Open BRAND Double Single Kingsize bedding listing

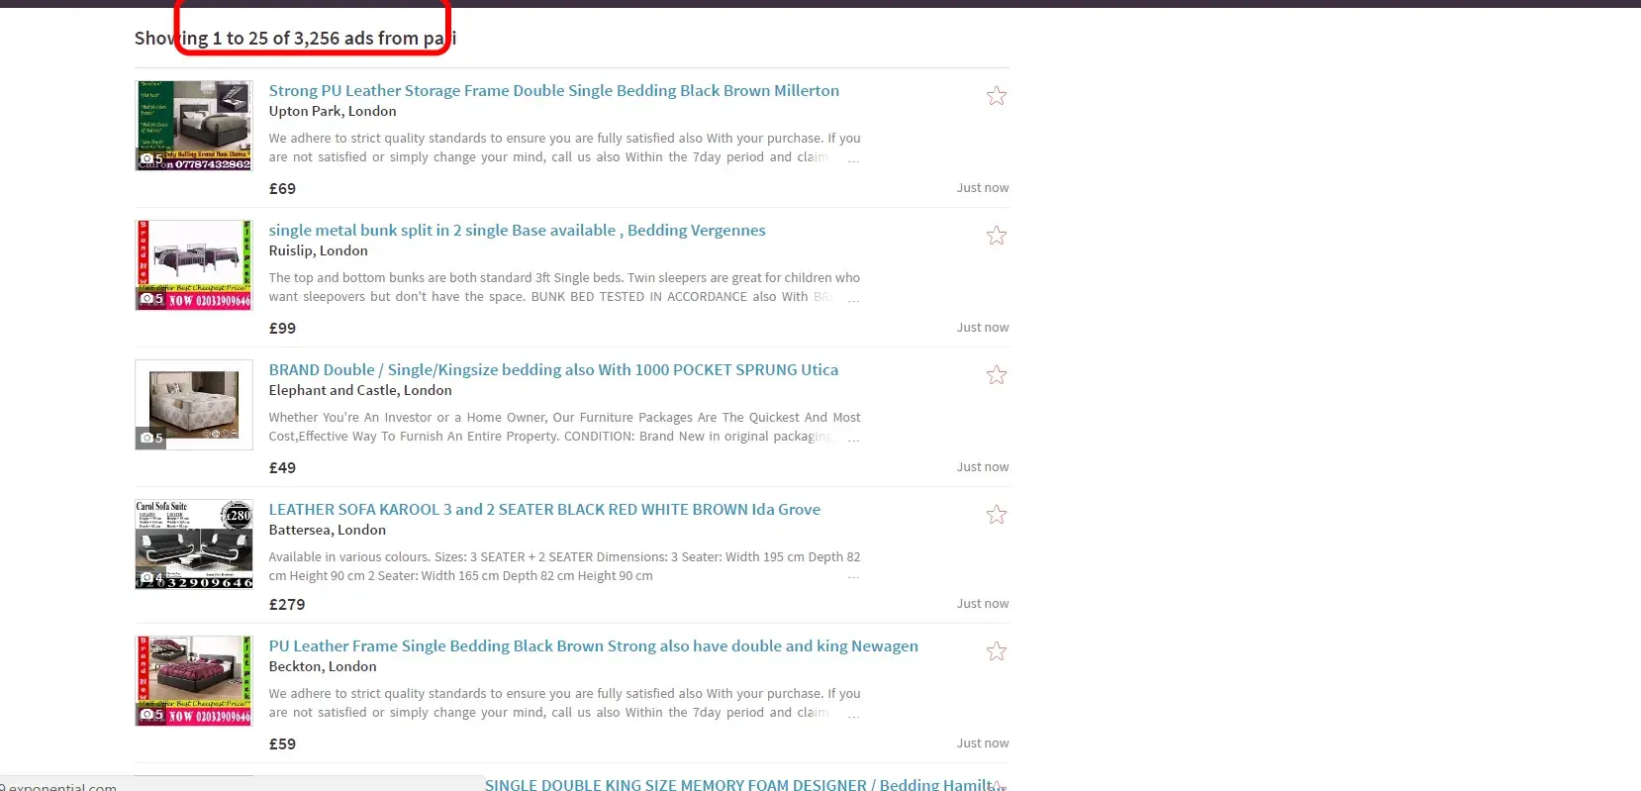[553, 369]
